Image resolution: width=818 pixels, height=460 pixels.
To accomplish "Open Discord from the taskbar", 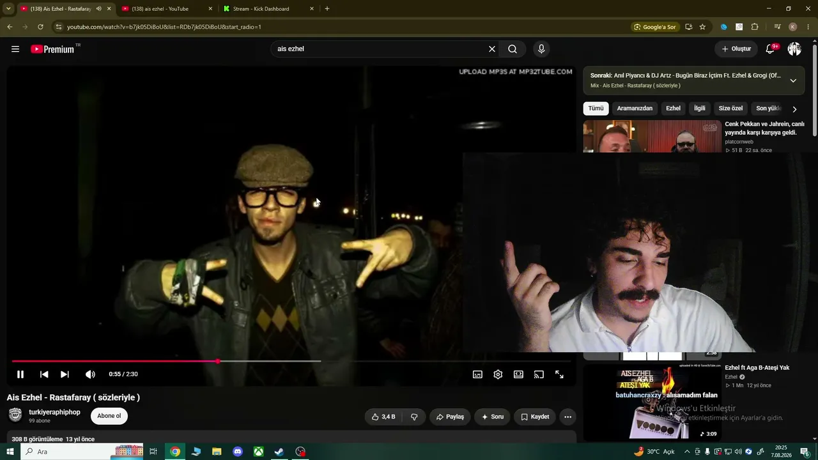I will [x=238, y=452].
